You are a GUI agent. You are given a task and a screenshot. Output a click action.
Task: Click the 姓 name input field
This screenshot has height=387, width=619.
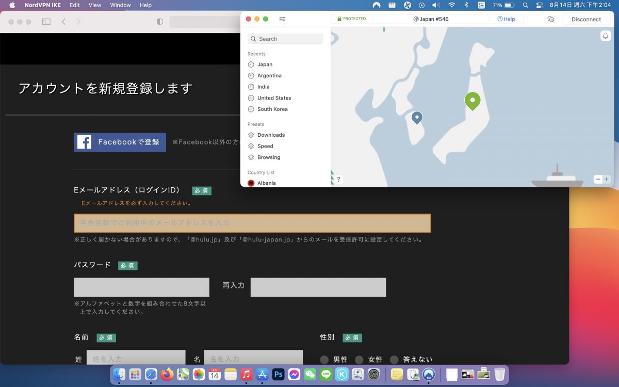(x=136, y=358)
